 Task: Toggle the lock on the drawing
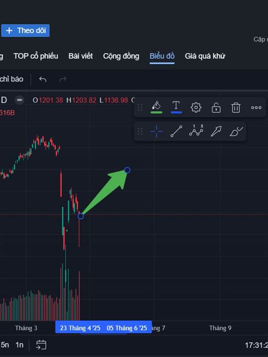[216, 108]
